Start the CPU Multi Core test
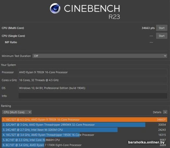The image size is (170, 148). click(x=161, y=28)
